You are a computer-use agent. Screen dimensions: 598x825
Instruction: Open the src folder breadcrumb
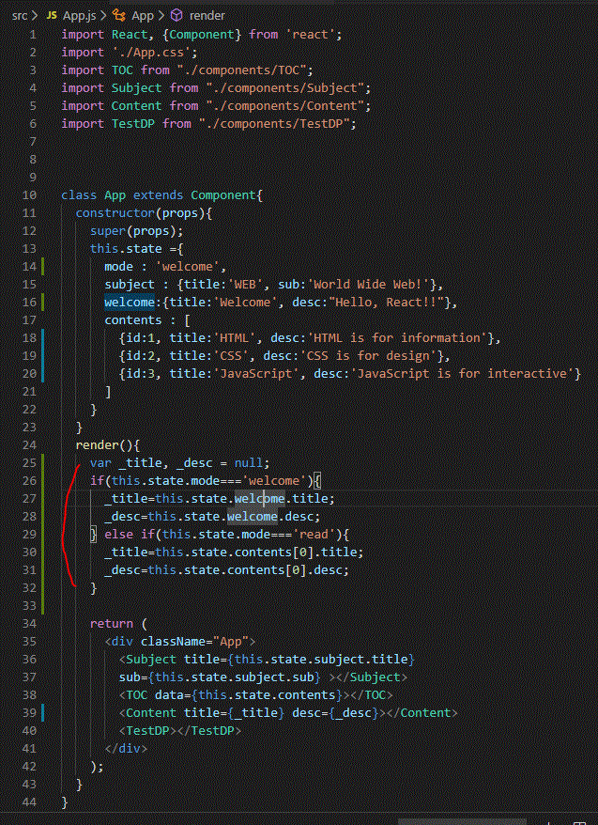pyautogui.click(x=19, y=16)
